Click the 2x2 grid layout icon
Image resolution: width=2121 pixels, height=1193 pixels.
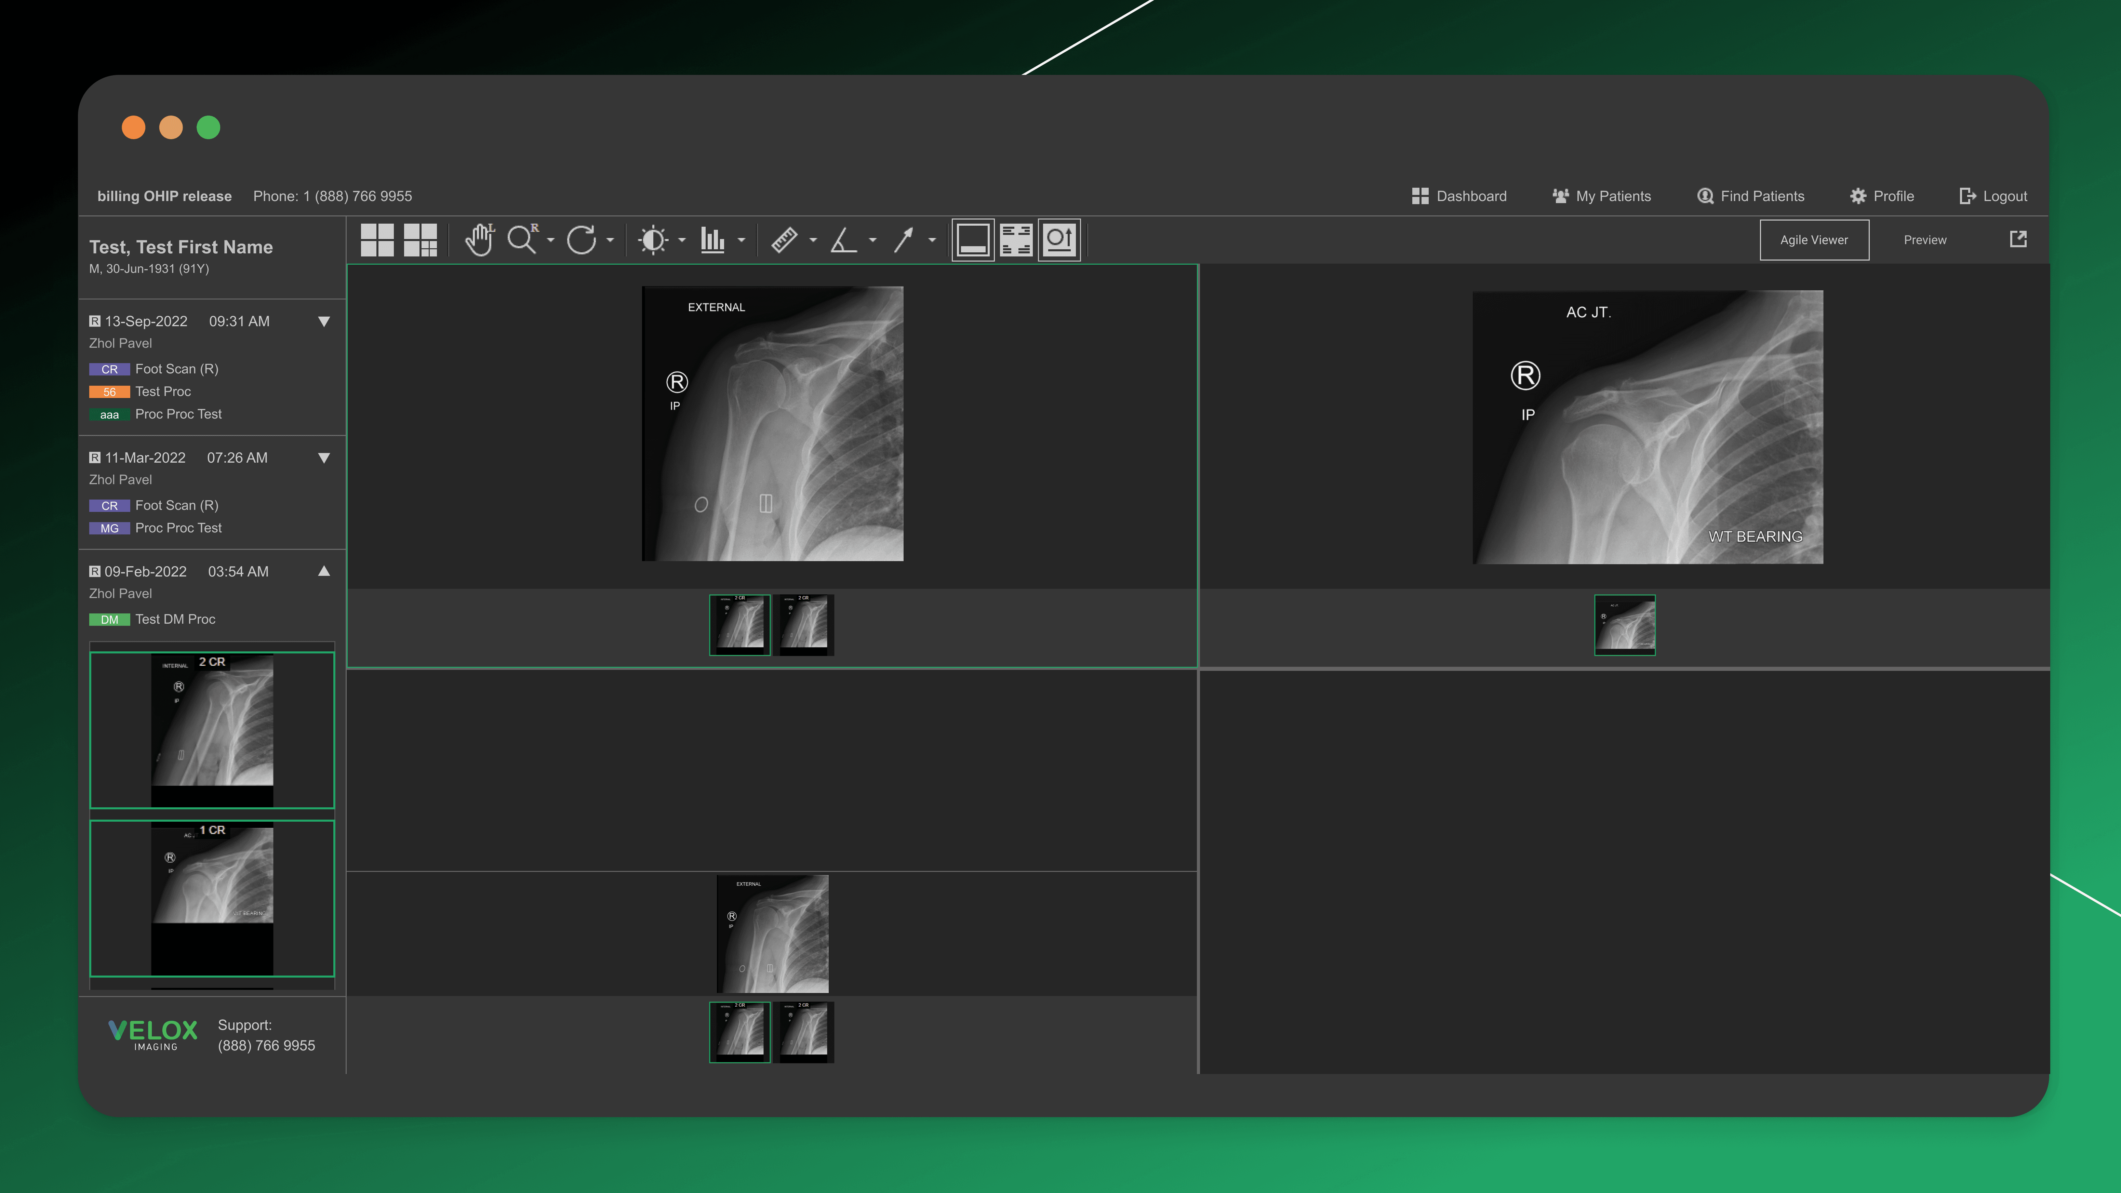pos(377,240)
